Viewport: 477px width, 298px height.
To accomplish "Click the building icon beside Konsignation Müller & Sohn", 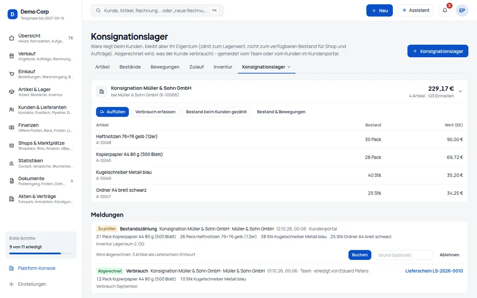I will tap(101, 91).
